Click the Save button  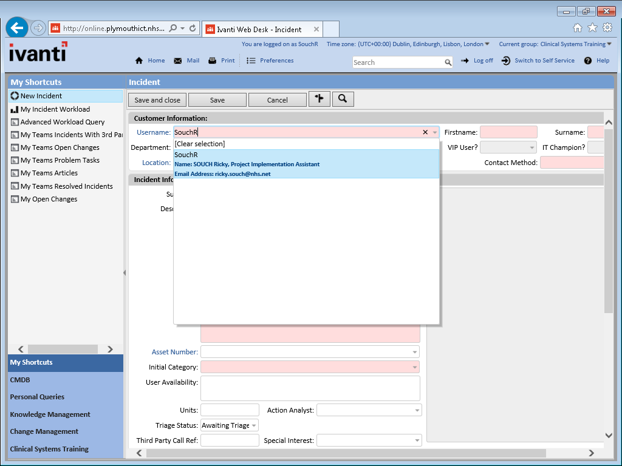[217, 100]
